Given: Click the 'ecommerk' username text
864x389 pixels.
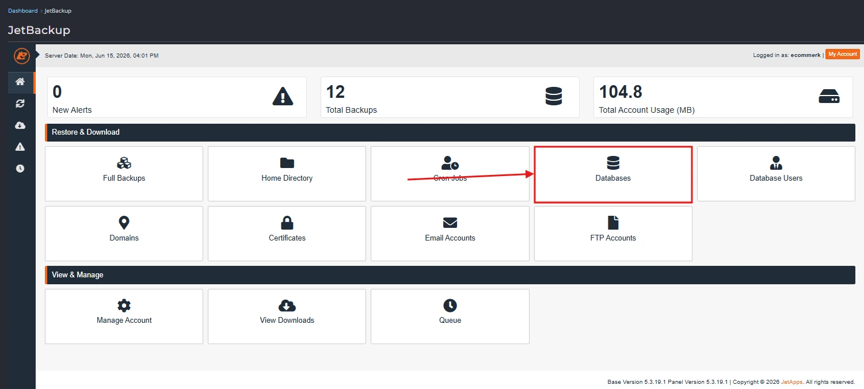Looking at the screenshot, I should pyautogui.click(x=806, y=55).
